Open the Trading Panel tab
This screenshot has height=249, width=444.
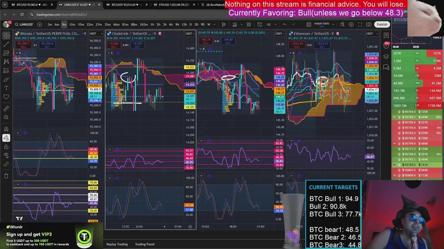pos(145,244)
